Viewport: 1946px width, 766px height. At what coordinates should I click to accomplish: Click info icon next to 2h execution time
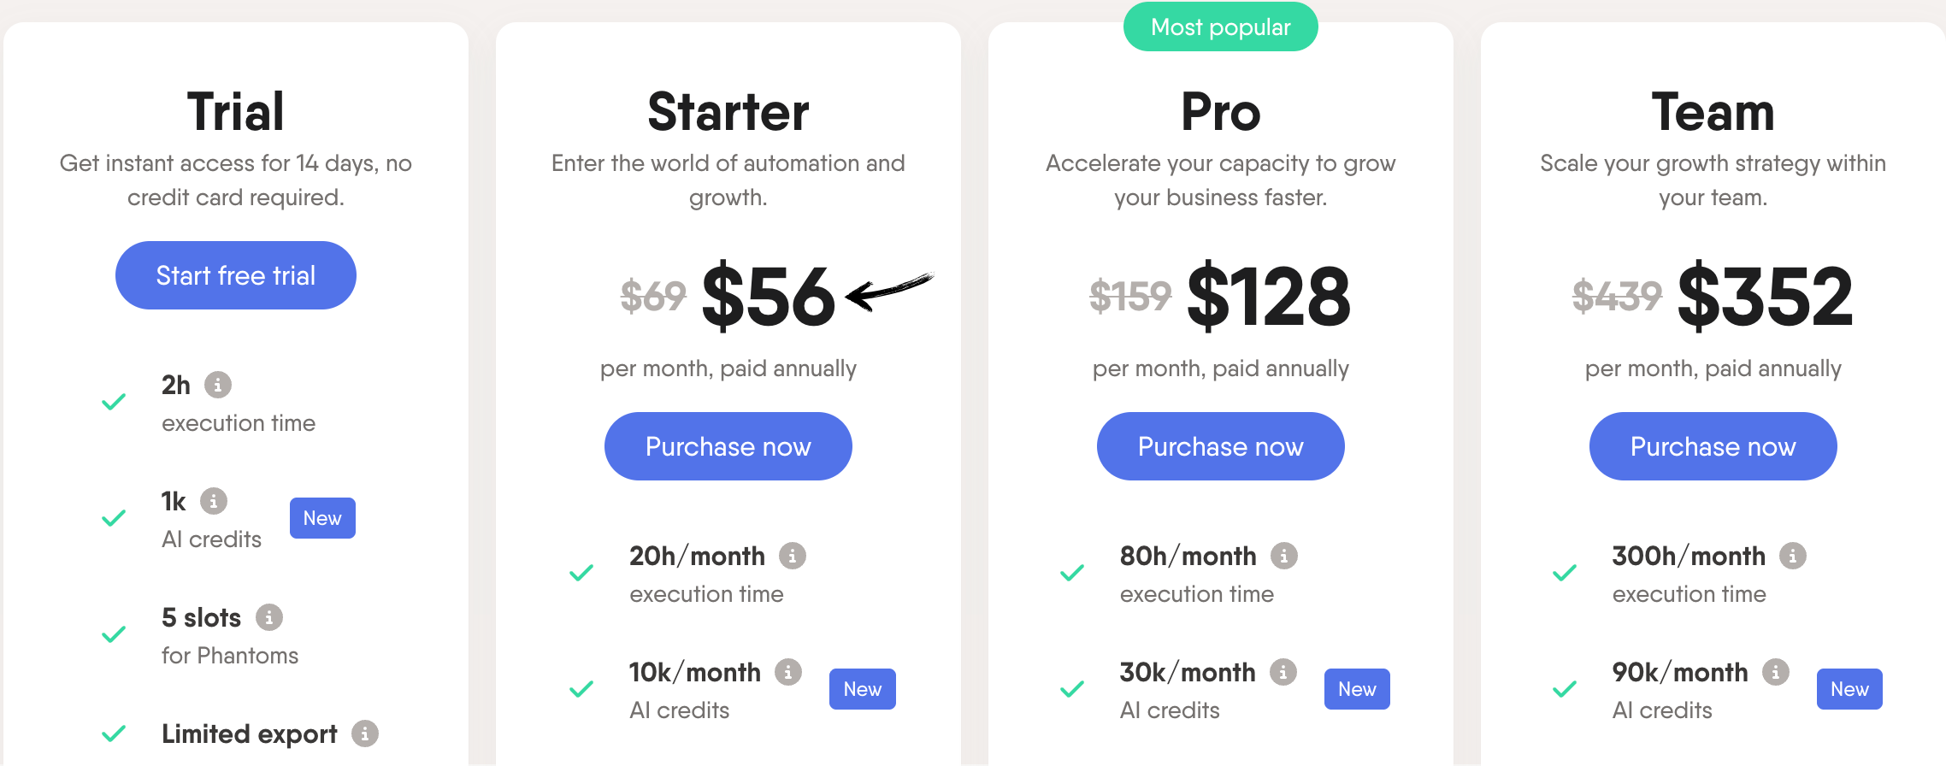point(218,385)
